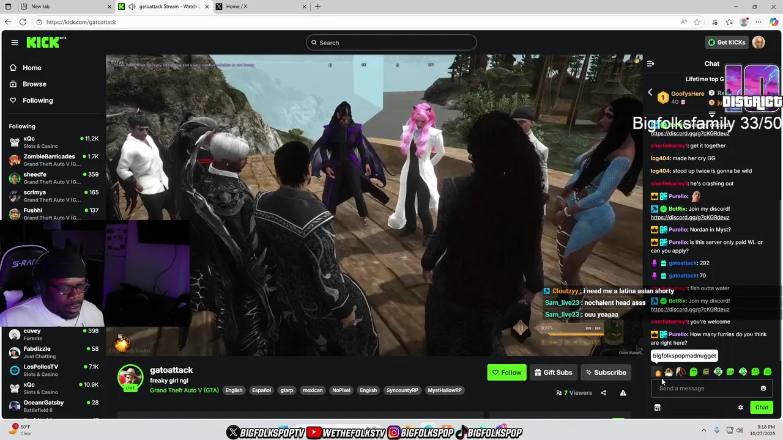Open user profile avatar at top right

[x=759, y=42]
